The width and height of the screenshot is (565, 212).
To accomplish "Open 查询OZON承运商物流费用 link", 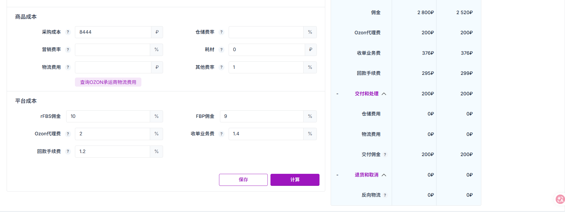I will [x=108, y=82].
